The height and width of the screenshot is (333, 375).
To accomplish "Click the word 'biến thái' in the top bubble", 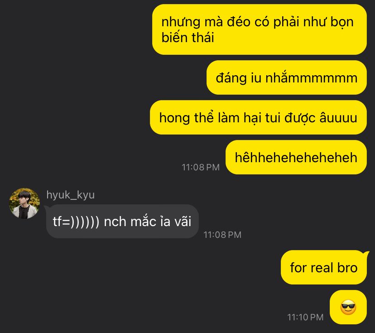I will (188, 38).
